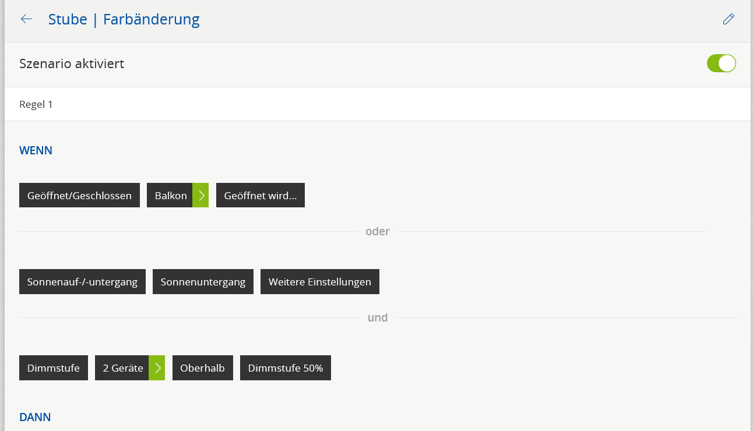Select the Geöffnet/Geschlossen condition chip
Screen dimensions: 753x431
pyautogui.click(x=79, y=196)
